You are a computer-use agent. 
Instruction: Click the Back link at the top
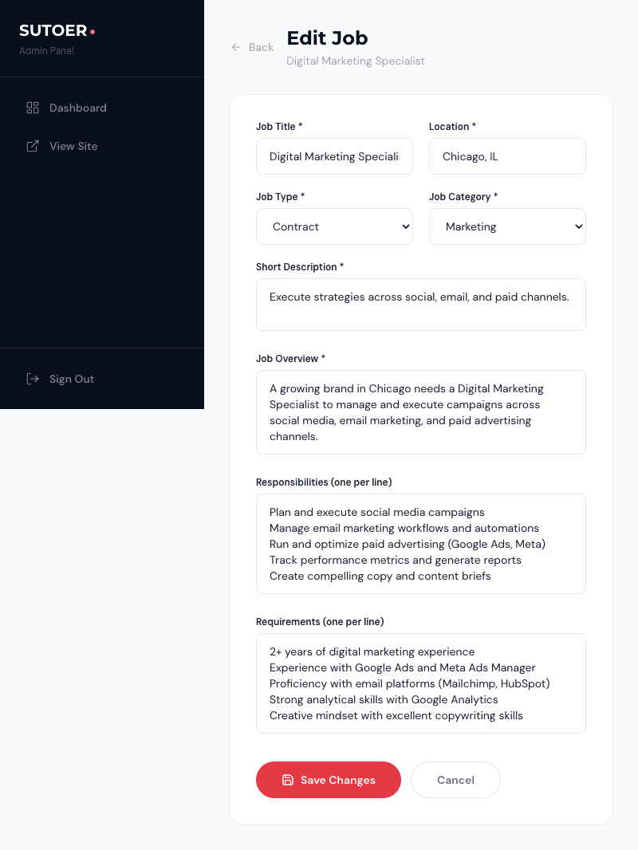click(252, 47)
